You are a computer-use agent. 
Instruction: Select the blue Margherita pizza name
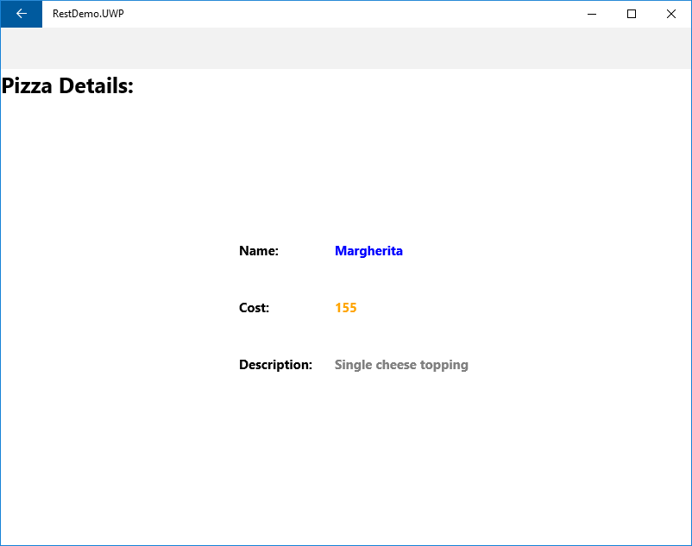pyautogui.click(x=368, y=250)
